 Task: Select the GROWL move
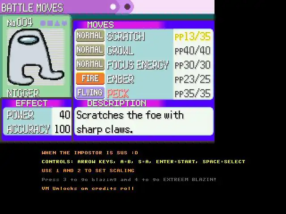pos(120,50)
